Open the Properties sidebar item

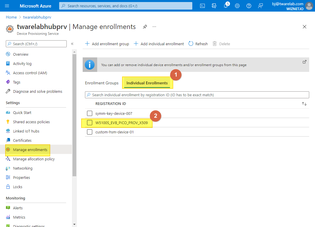coord(21,178)
